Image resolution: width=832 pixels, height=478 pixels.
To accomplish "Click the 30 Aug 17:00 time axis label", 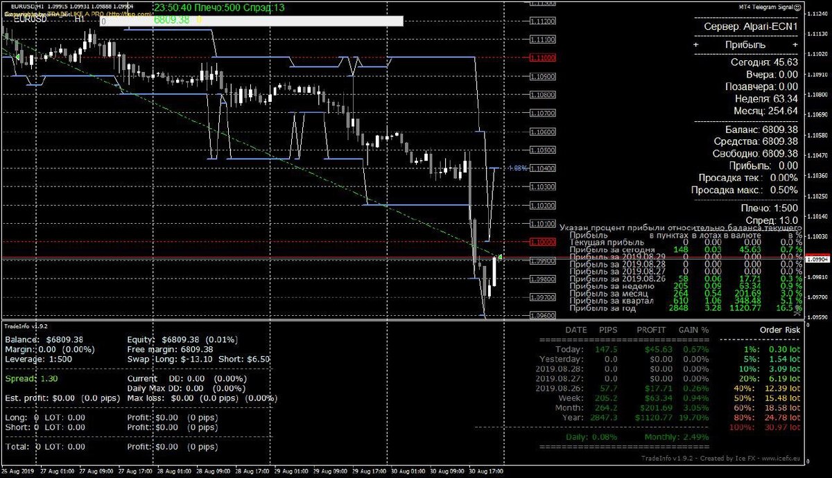I will click(487, 472).
